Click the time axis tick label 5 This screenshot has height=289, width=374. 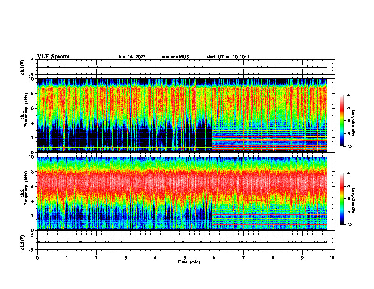(185, 258)
